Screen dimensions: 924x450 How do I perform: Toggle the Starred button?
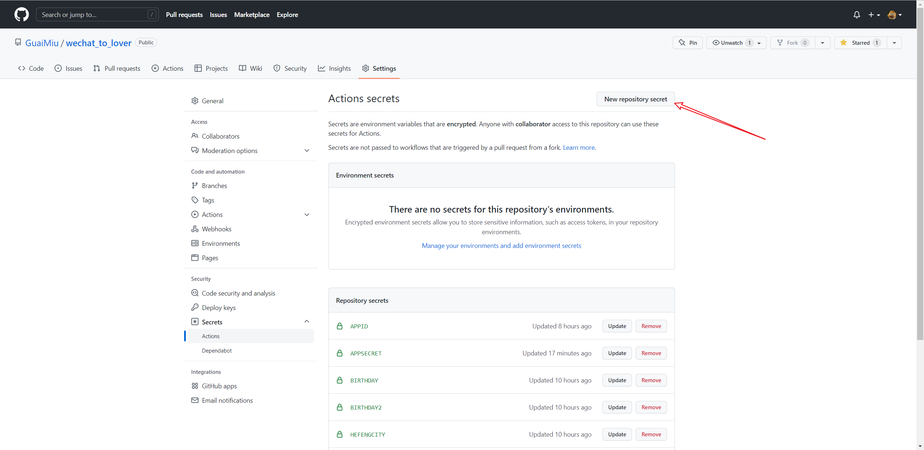coord(860,43)
